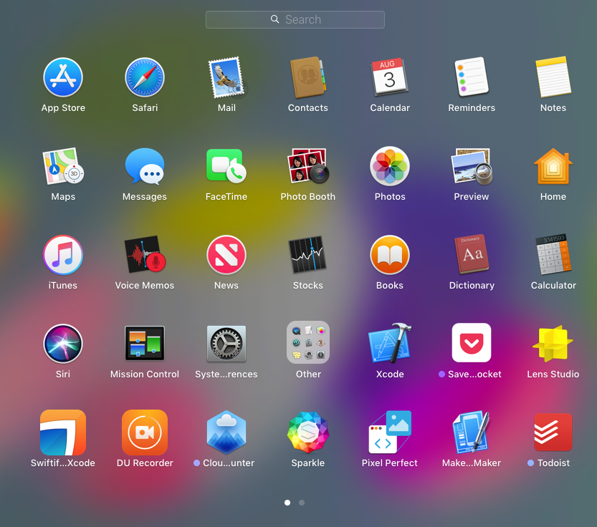The height and width of the screenshot is (527, 597).
Task: Launch Calculator
Action: click(x=553, y=255)
